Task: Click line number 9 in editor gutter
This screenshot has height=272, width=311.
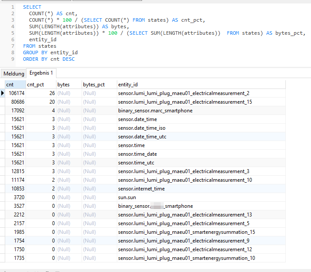Action: 13,59
